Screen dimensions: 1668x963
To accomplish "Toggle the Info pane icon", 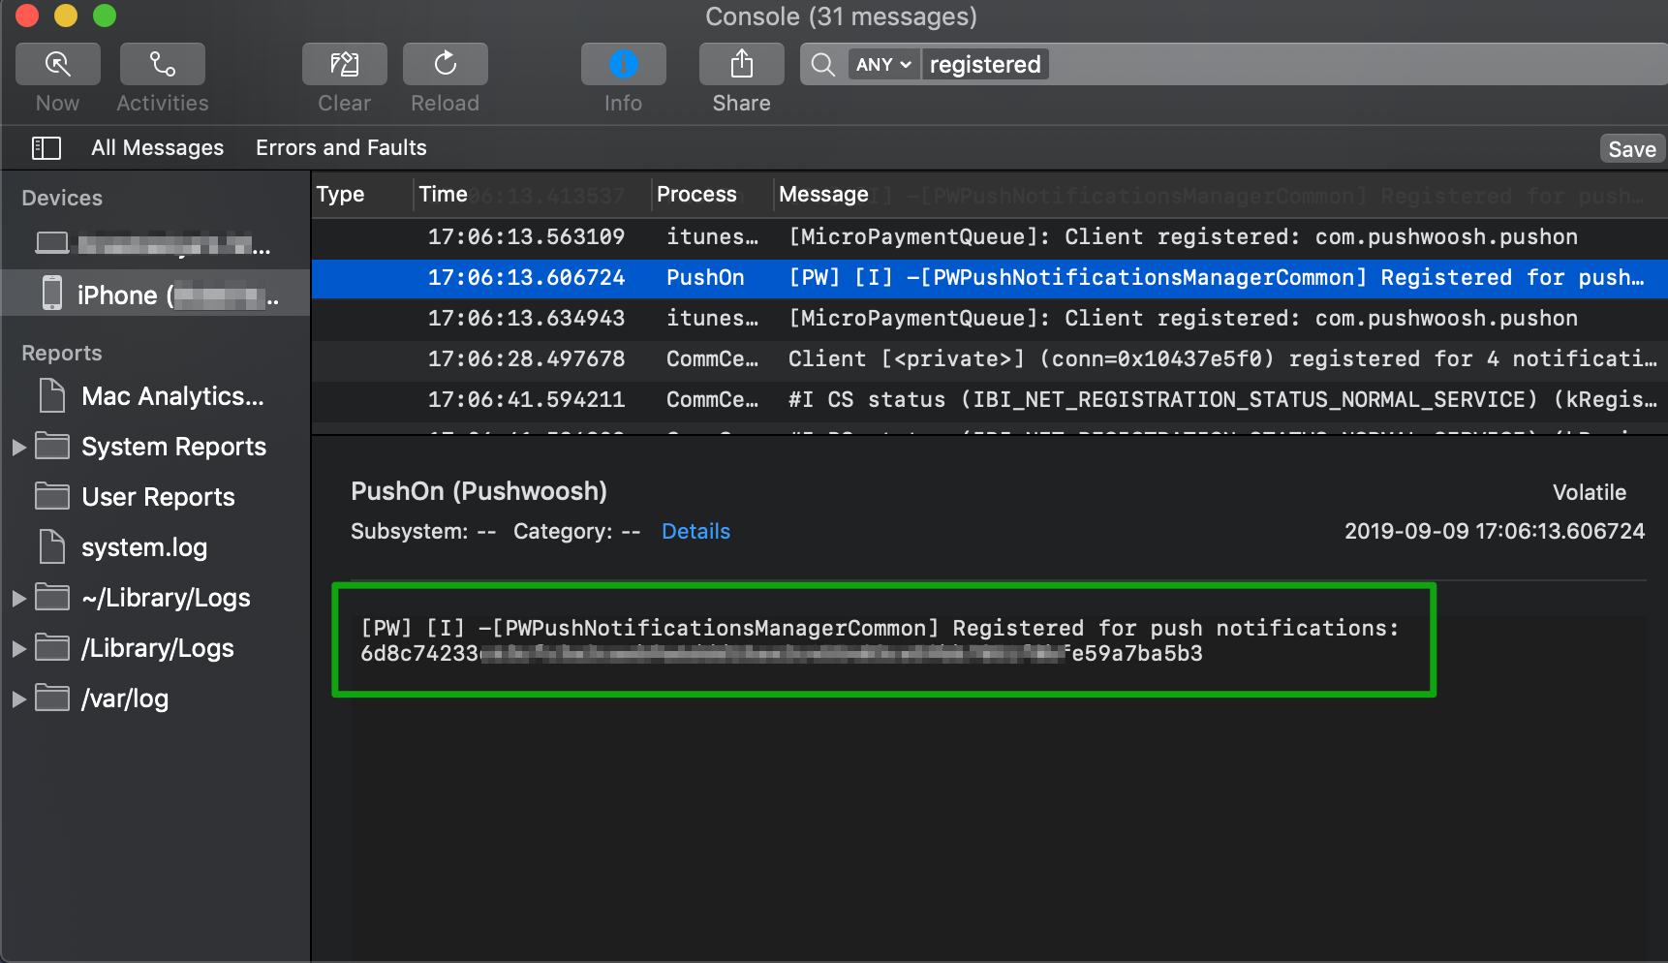I will click(623, 64).
